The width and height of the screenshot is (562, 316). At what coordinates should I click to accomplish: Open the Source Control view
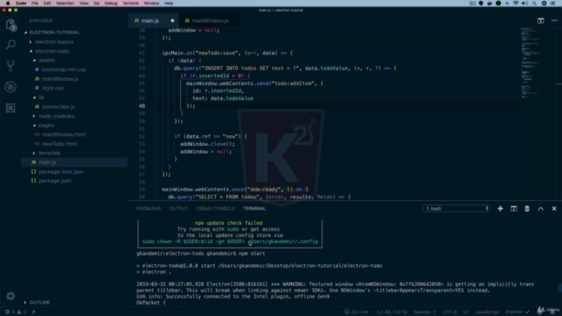(x=11, y=66)
